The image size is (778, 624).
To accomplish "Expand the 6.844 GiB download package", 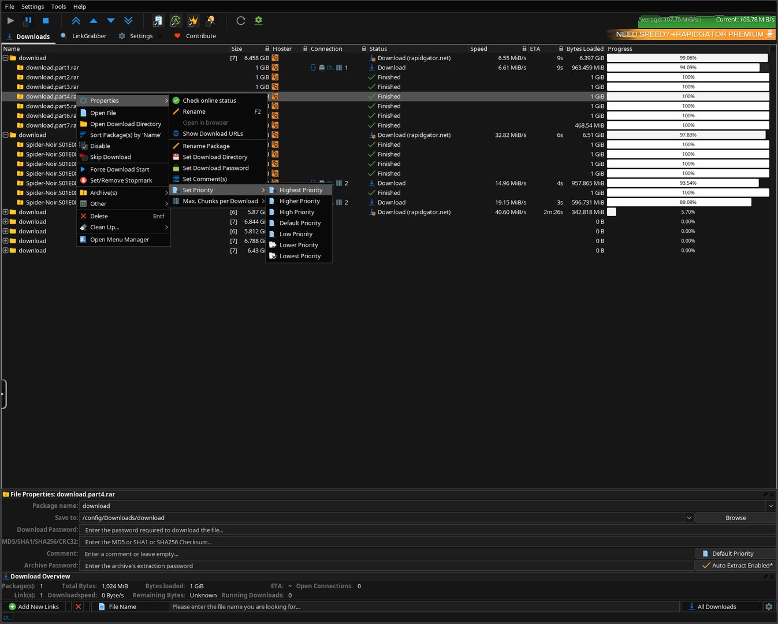I will pyautogui.click(x=6, y=222).
